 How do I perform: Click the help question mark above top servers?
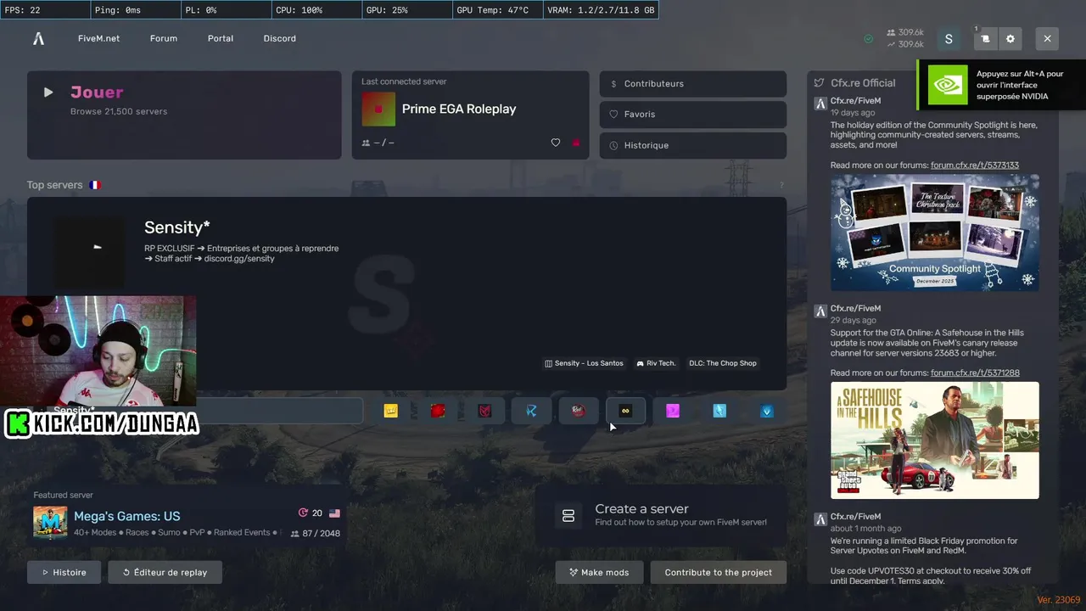pyautogui.click(x=781, y=185)
